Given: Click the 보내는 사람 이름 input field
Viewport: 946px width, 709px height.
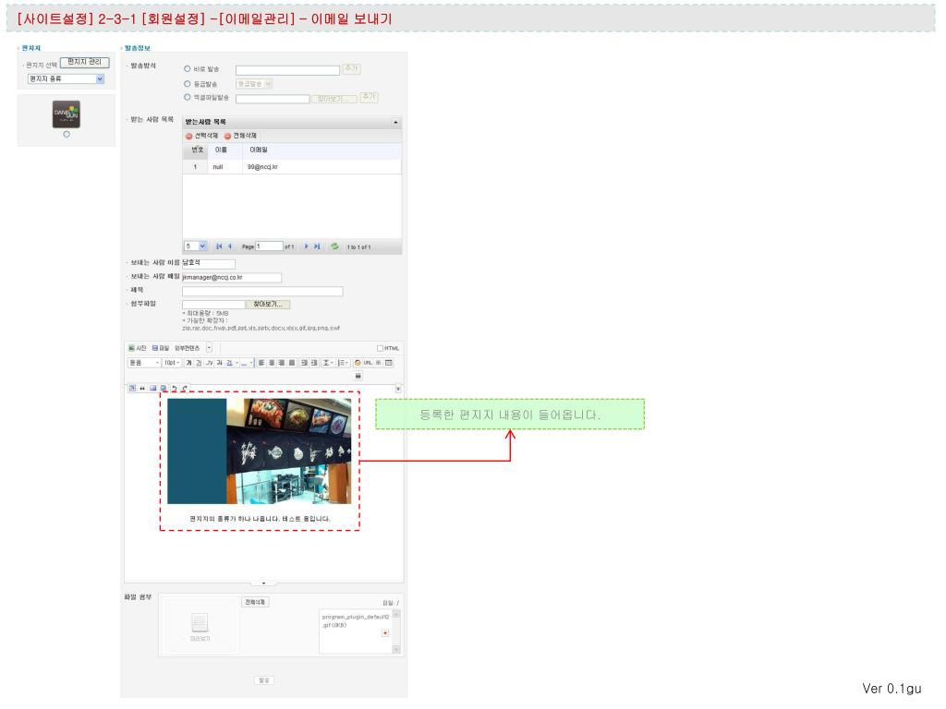Looking at the screenshot, I should [x=209, y=263].
